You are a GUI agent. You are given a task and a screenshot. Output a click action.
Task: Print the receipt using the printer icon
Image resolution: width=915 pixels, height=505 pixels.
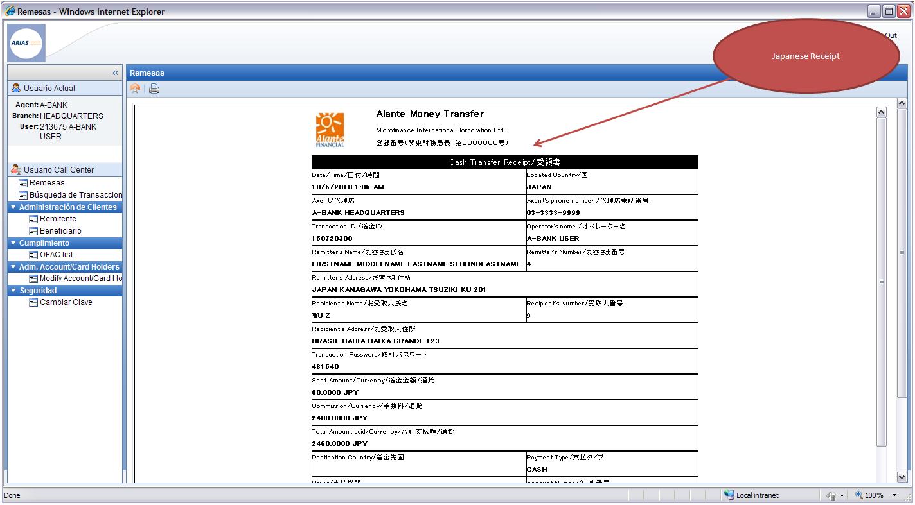(x=154, y=89)
